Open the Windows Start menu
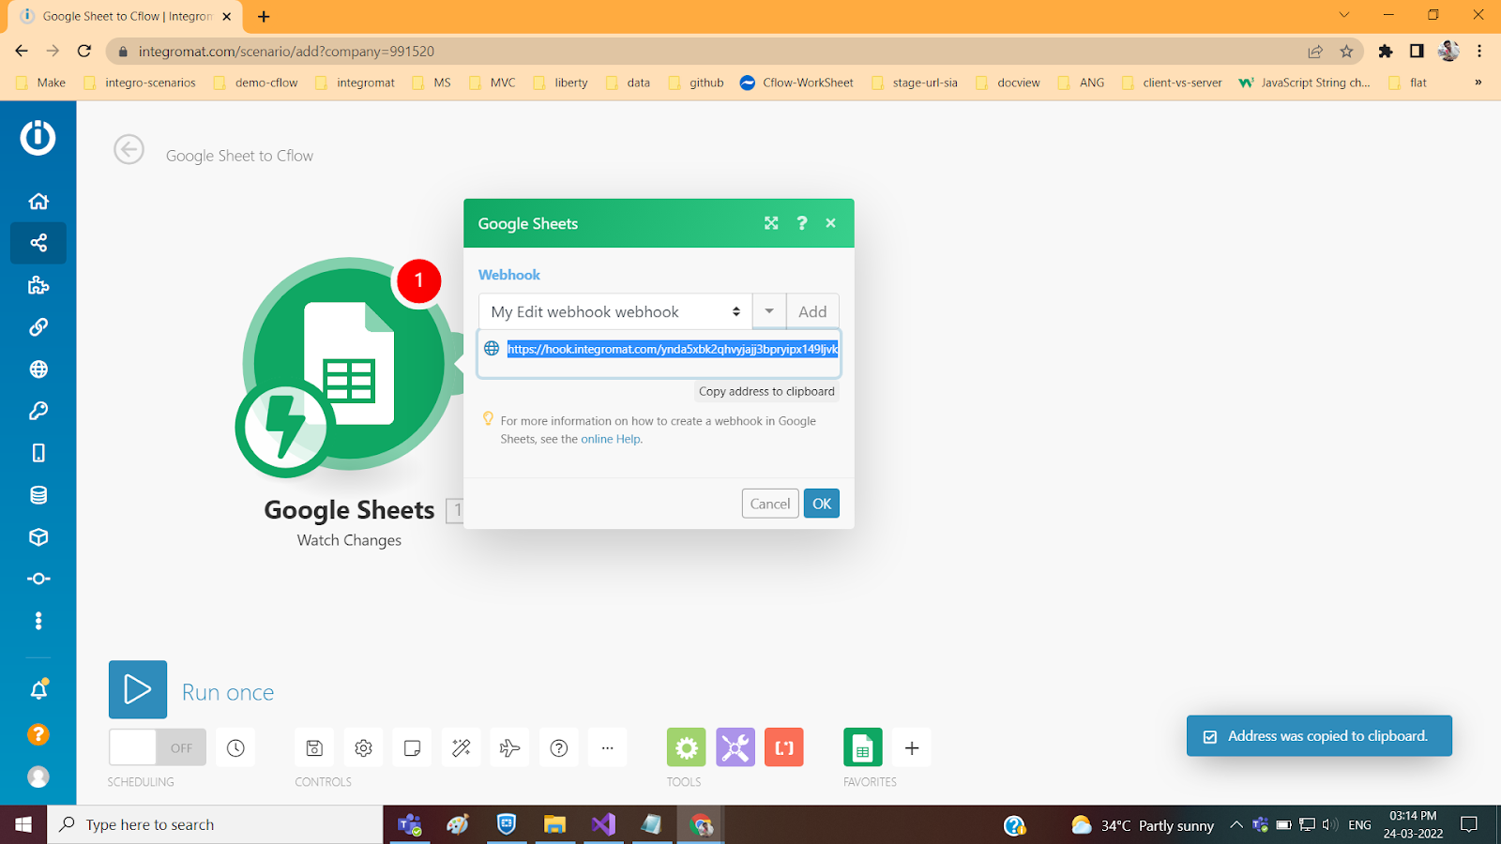Image resolution: width=1501 pixels, height=844 pixels. point(23,824)
